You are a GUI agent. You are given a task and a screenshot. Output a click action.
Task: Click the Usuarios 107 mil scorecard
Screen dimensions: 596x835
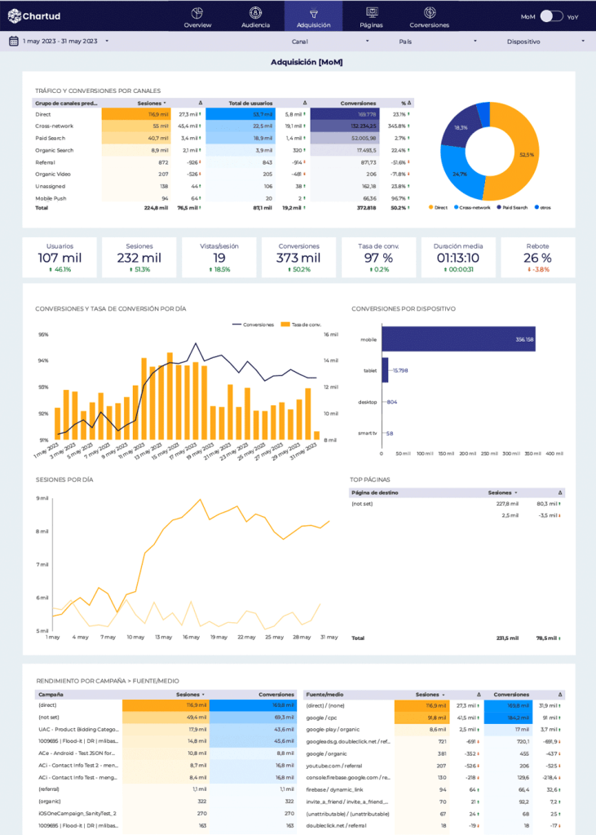pyautogui.click(x=60, y=258)
